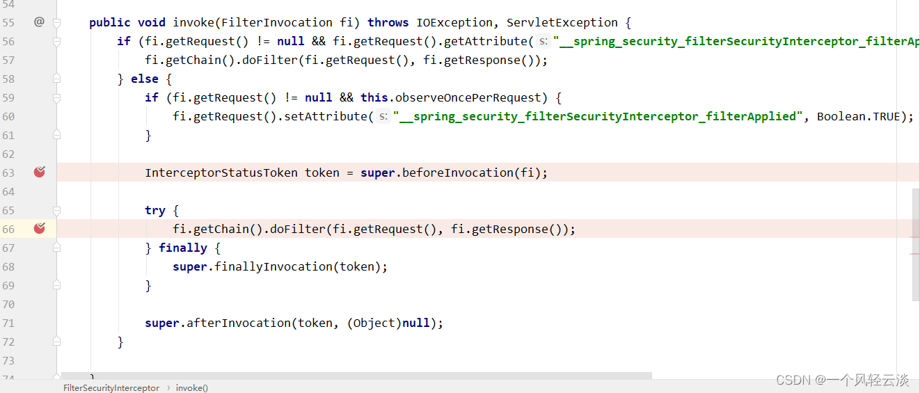
Task: Click 'IOException' in the throws clause
Action: (454, 23)
